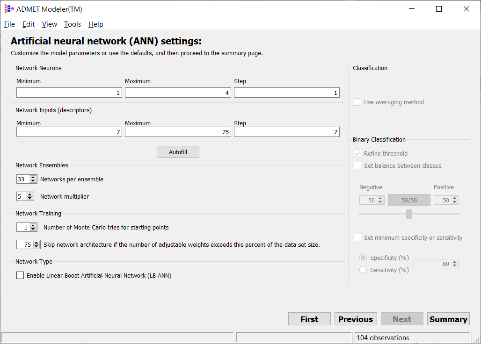
Task: Focus the Network Neurons Step field
Action: coord(286,93)
